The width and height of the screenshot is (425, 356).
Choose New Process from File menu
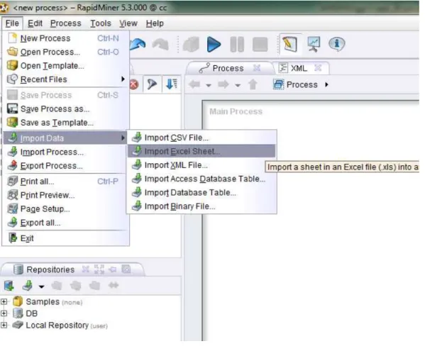point(65,38)
